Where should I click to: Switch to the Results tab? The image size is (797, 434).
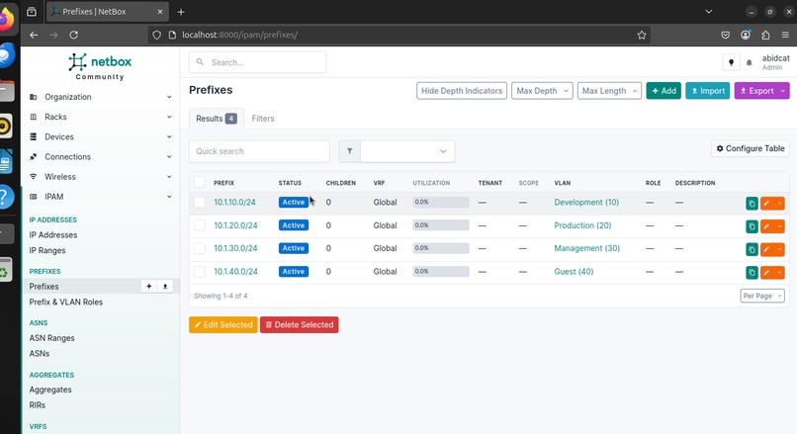(x=216, y=119)
